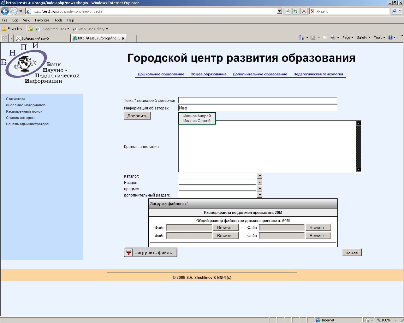Open the File menu
404x323 pixels.
(5, 20)
